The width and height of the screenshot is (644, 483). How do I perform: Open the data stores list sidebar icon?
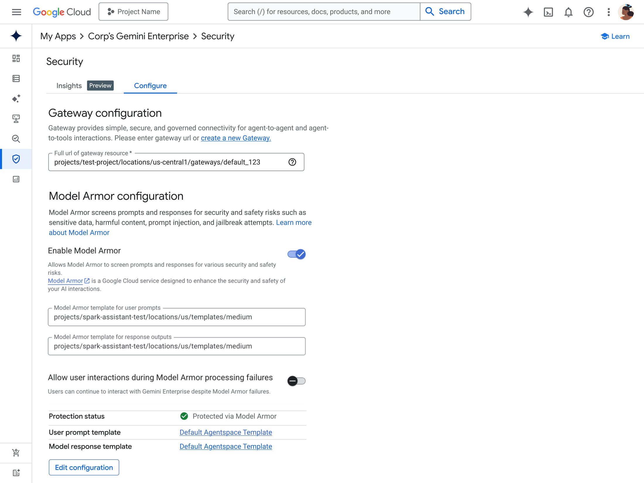pos(16,78)
